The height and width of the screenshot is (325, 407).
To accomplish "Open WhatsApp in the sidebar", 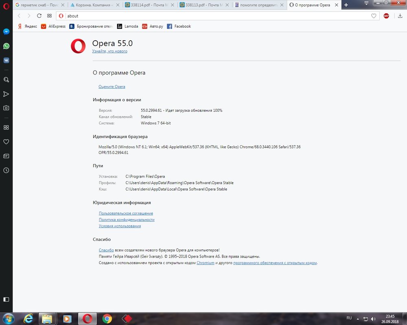I will point(6,46).
